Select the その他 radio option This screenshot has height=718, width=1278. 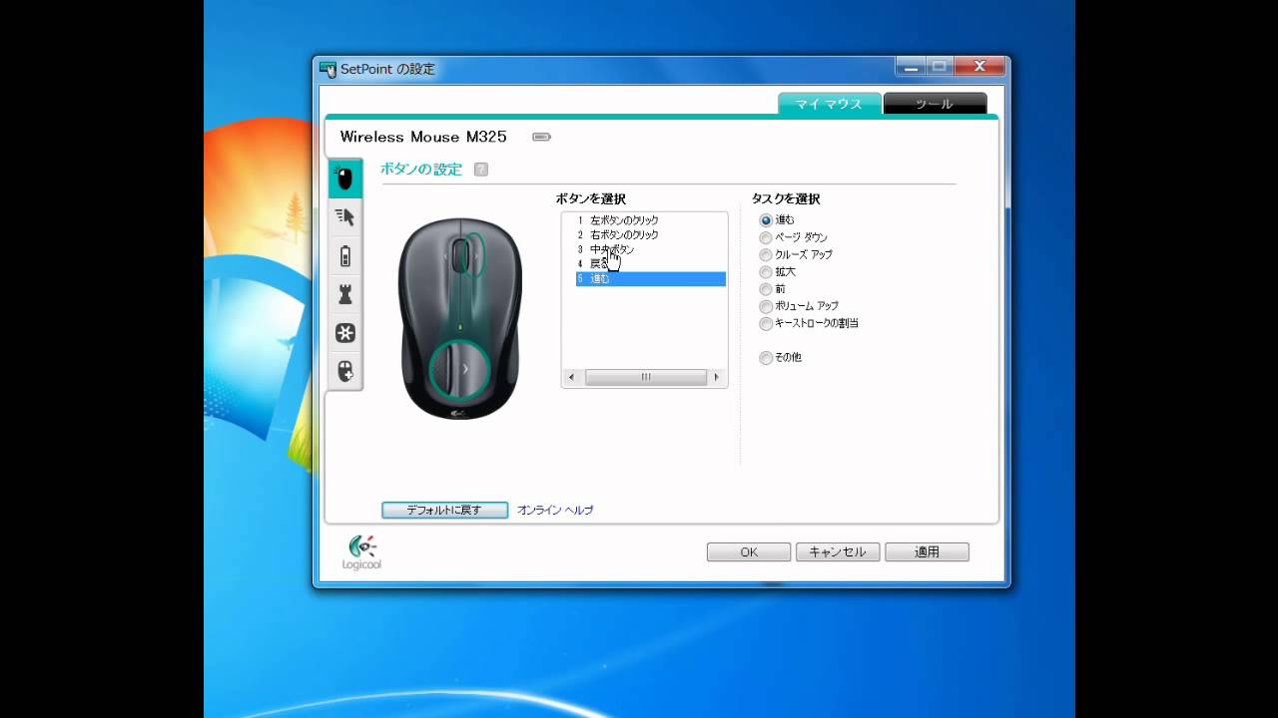tap(766, 358)
